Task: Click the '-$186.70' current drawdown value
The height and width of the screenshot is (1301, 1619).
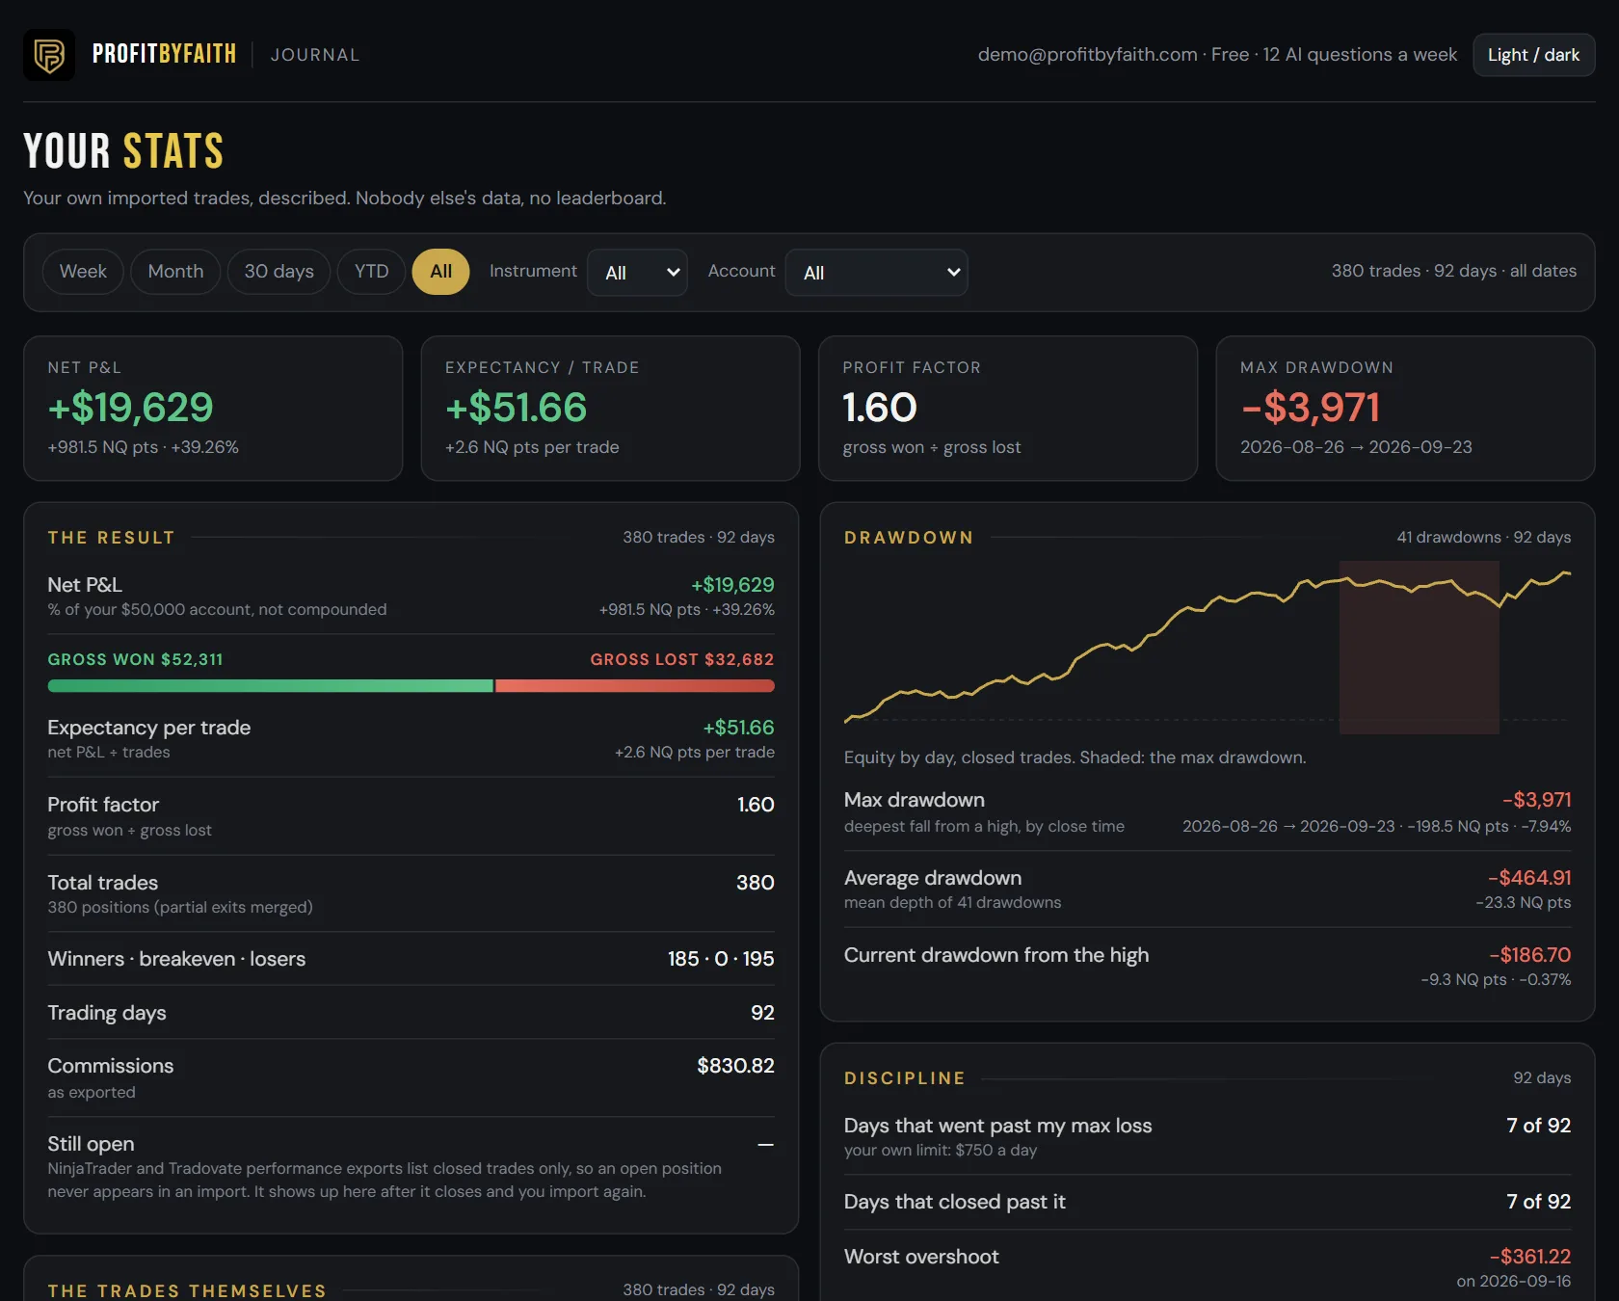Action: [1529, 955]
